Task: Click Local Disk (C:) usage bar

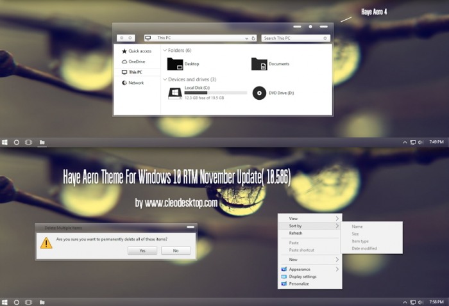Action: [216, 93]
